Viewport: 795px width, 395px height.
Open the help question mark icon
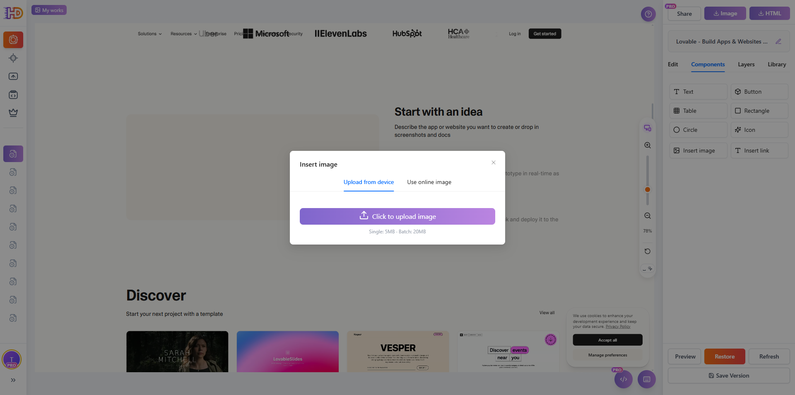648,14
